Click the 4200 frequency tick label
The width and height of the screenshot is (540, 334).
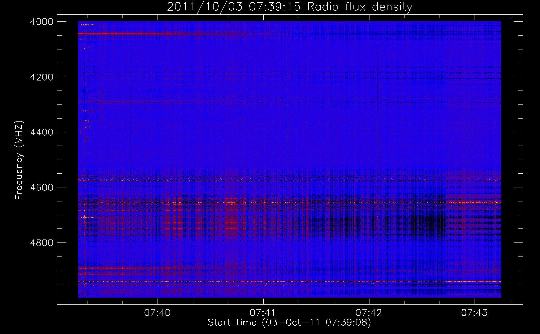tap(42, 77)
